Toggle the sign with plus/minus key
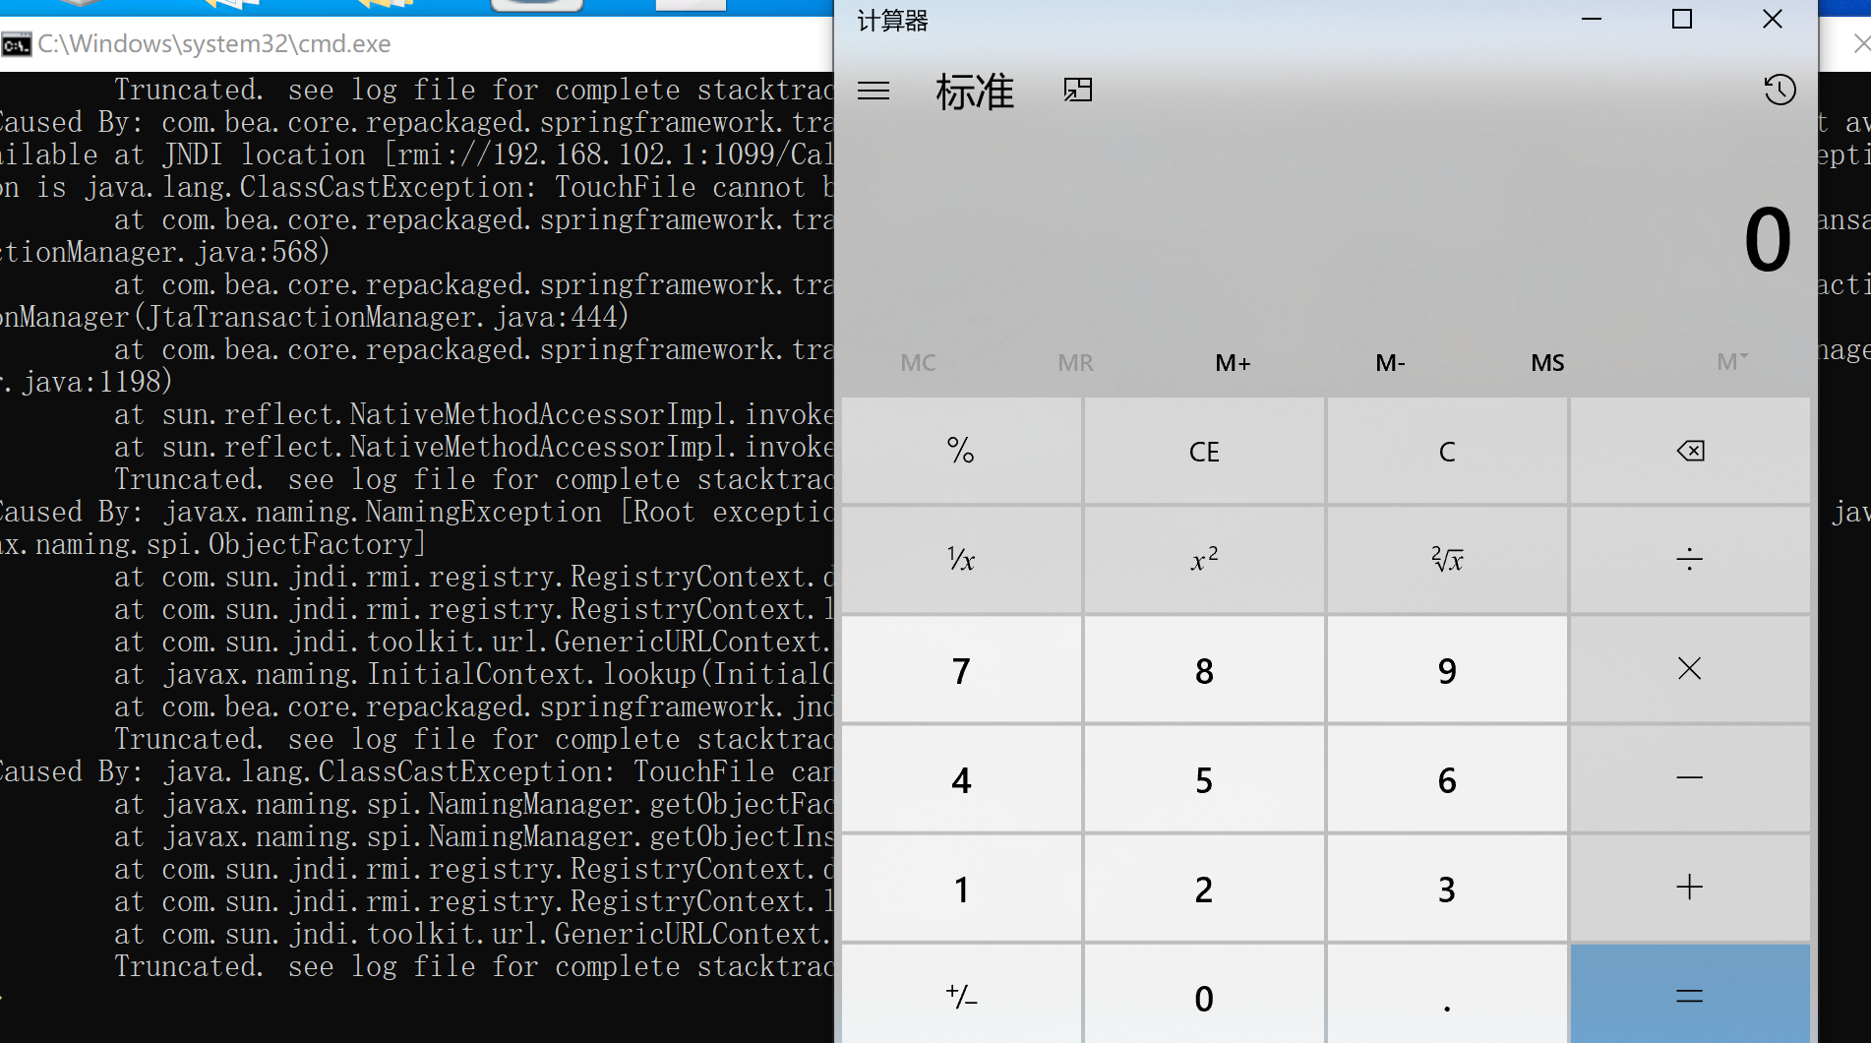 (x=961, y=996)
